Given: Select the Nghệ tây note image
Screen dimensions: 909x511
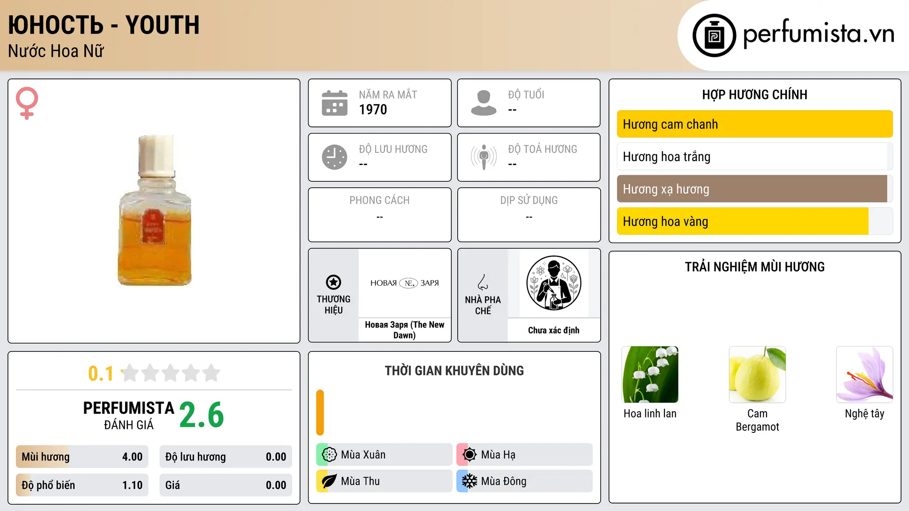Looking at the screenshot, I should pos(865,374).
